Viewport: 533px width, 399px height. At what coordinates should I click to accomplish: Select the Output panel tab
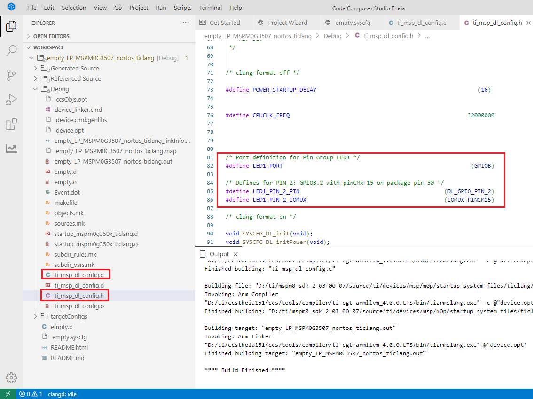[219, 254]
